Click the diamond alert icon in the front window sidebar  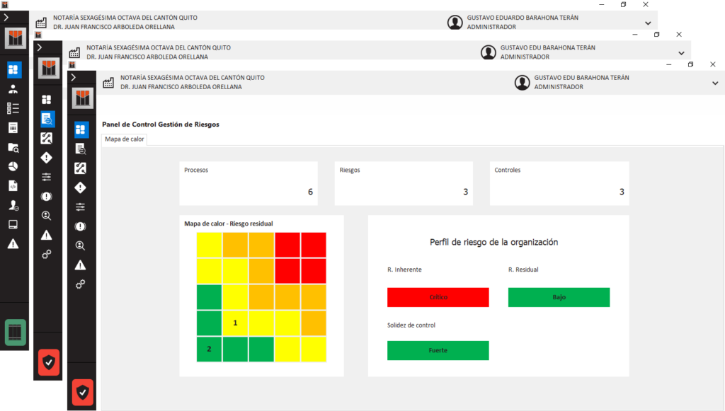[x=81, y=187]
